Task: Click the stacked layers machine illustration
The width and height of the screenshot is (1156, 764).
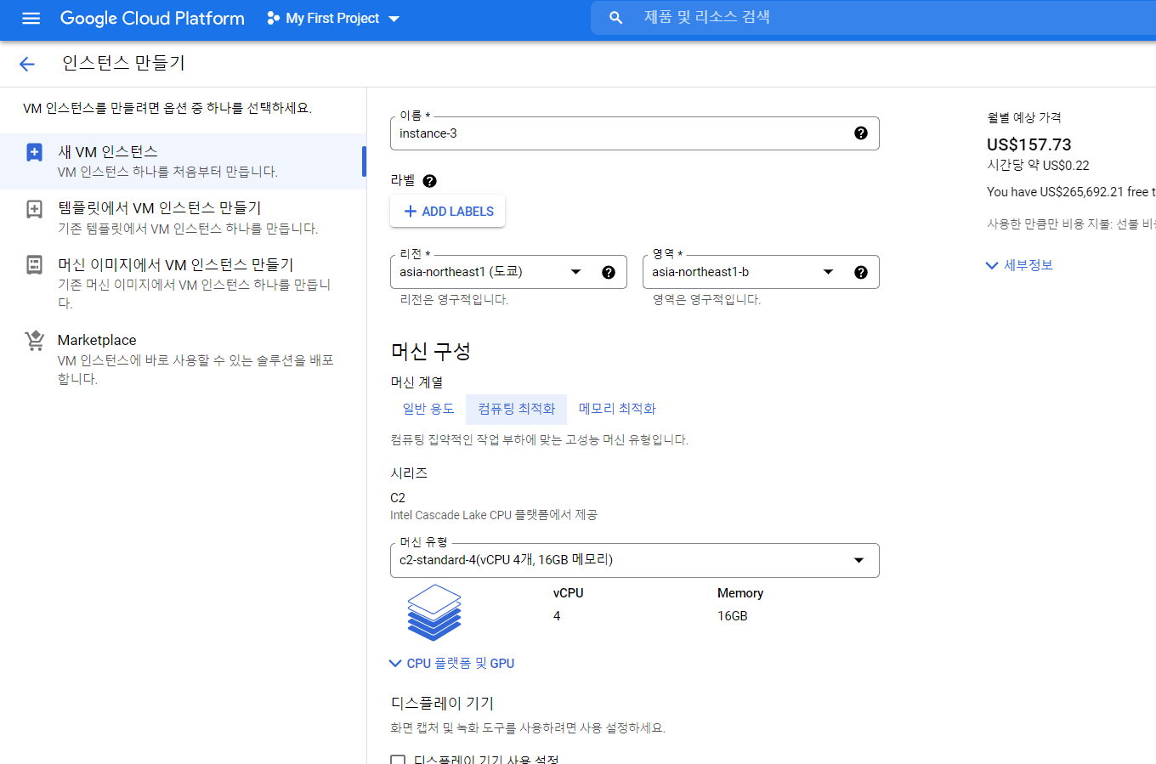Action: click(434, 612)
